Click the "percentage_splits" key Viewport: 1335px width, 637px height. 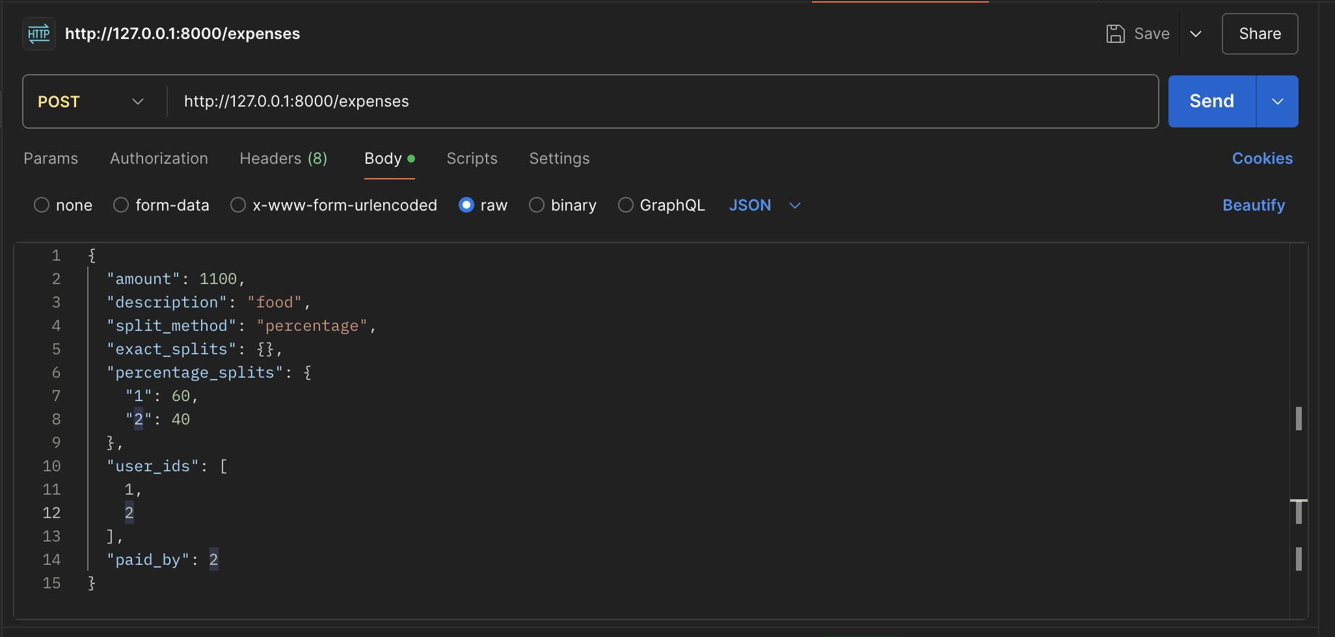[x=195, y=372]
